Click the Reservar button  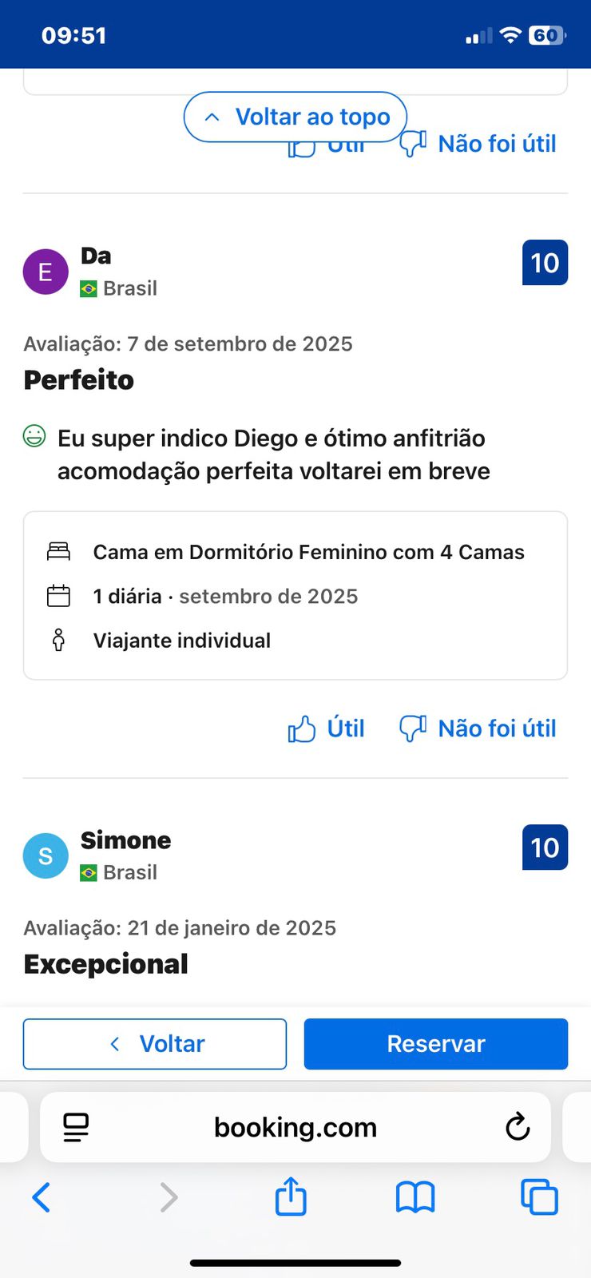tap(435, 1044)
